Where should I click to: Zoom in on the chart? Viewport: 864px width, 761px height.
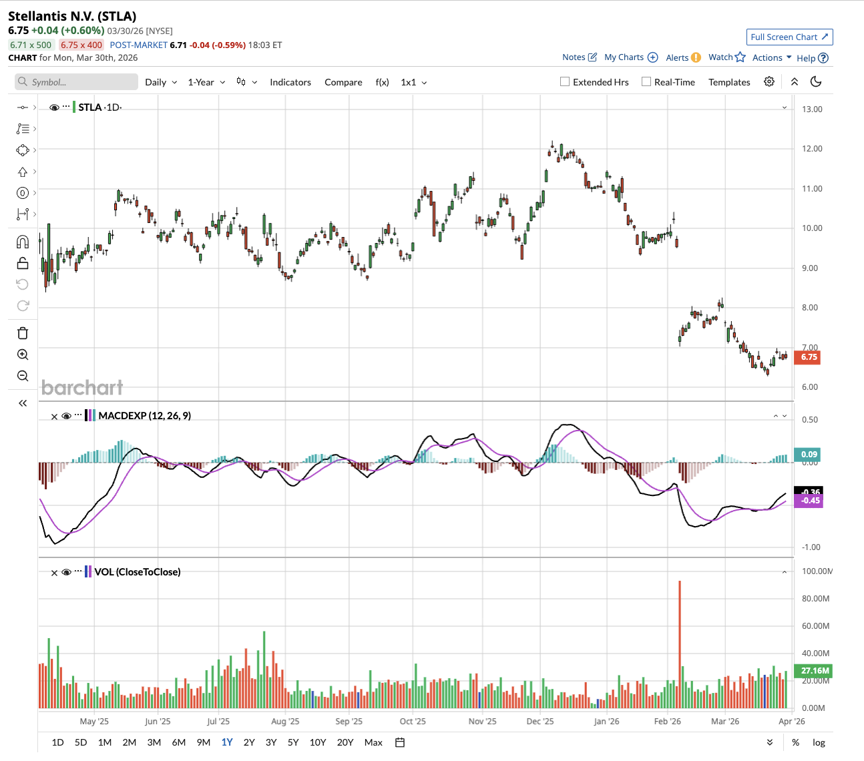(23, 354)
